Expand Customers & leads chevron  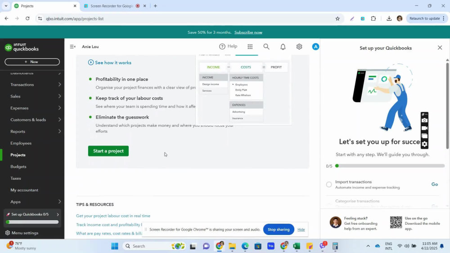[59, 120]
